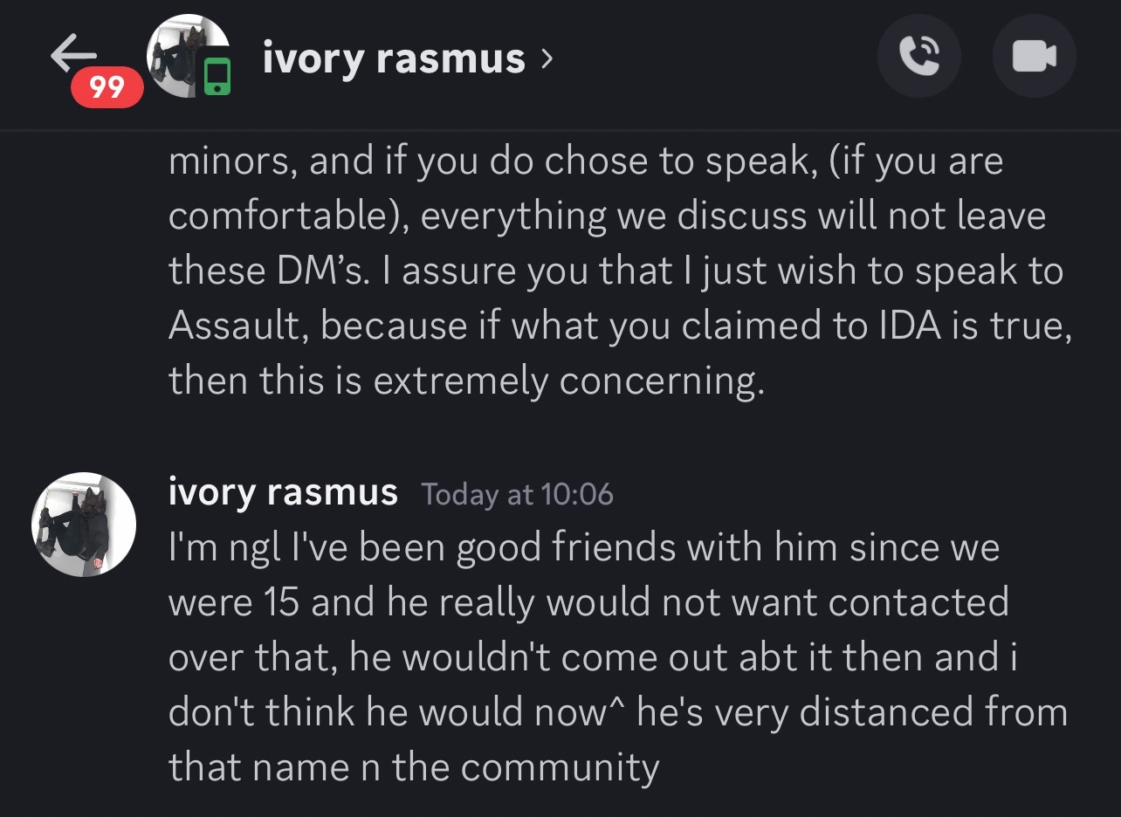Select the line "then this is extremely concerning."

pos(466,381)
